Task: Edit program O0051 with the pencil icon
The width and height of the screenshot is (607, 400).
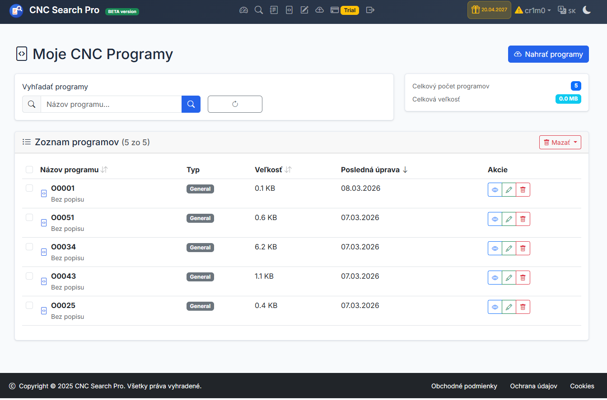Action: coord(509,219)
